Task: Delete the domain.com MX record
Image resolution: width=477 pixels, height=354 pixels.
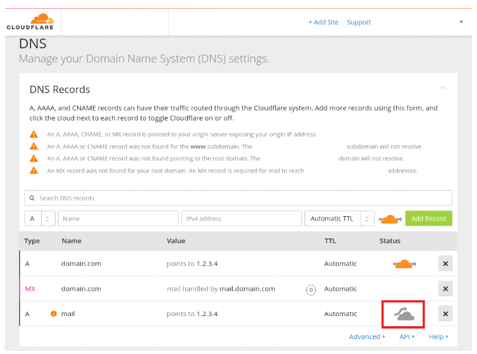Action: (445, 289)
